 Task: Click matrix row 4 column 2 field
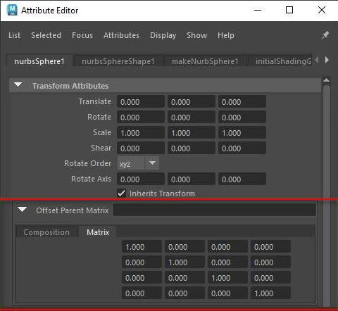(184, 293)
